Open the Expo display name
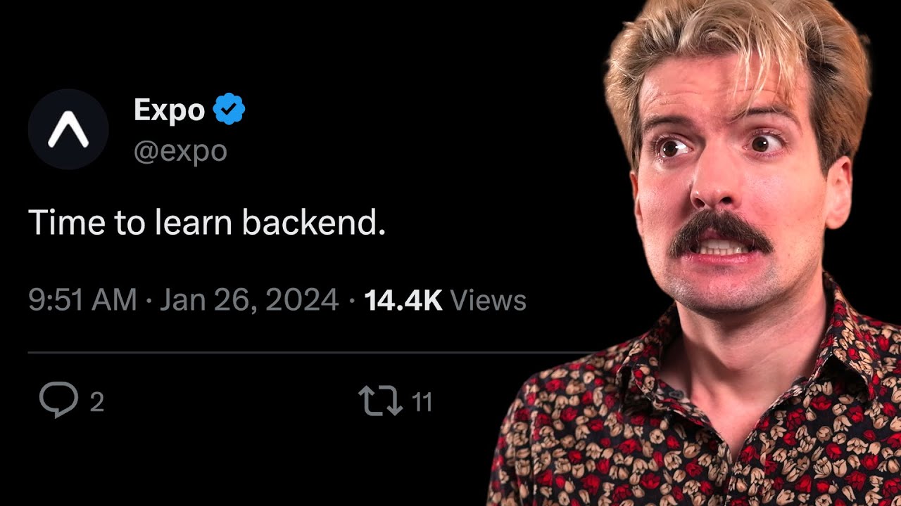 pos(169,110)
